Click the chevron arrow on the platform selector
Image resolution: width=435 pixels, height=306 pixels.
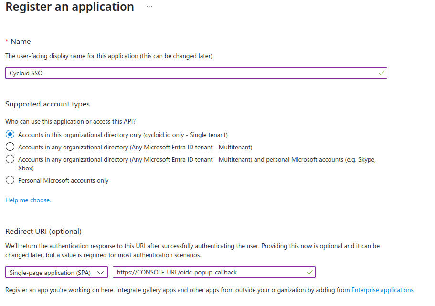coord(100,273)
